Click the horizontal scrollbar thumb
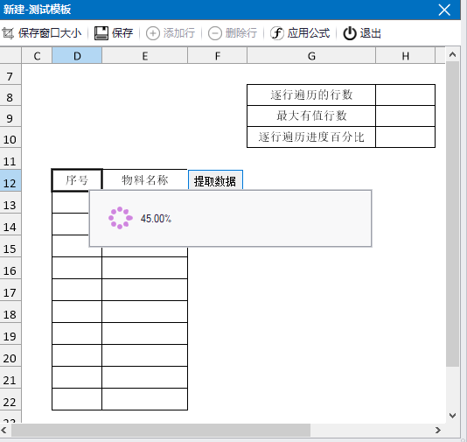This screenshot has height=442, width=467. (x=161, y=430)
